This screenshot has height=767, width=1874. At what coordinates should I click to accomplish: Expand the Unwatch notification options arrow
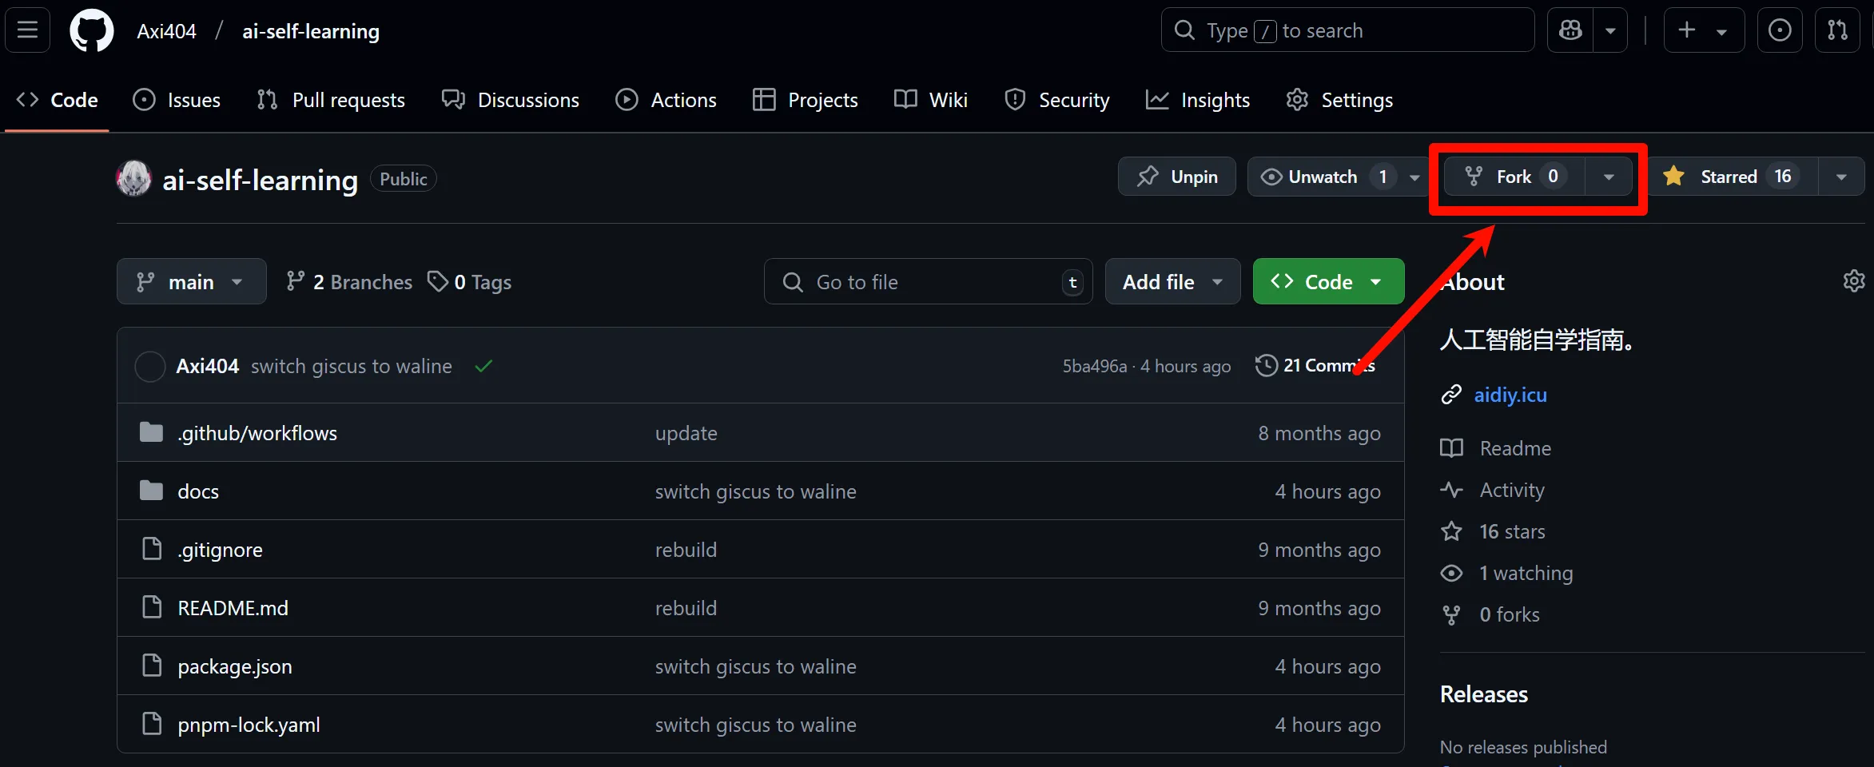pyautogui.click(x=1414, y=177)
